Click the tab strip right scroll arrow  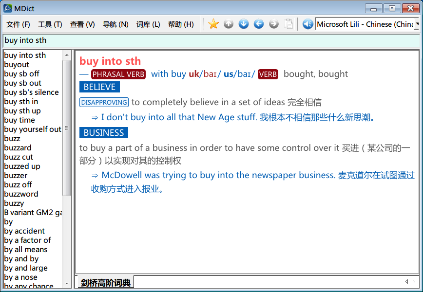(414, 282)
